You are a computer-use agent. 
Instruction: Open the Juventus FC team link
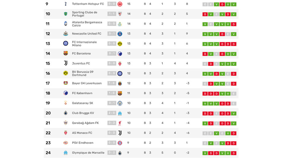tap(81, 63)
